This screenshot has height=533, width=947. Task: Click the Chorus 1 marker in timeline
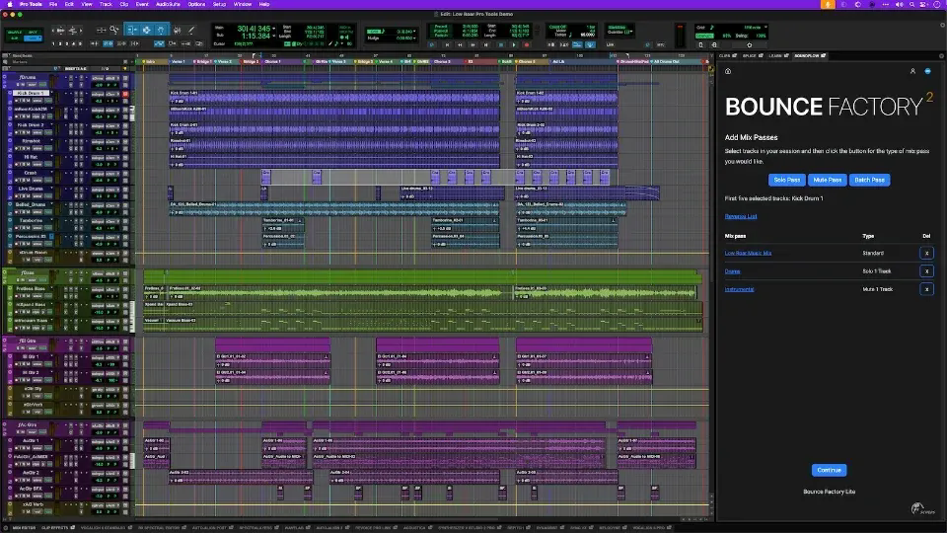pyautogui.click(x=272, y=61)
